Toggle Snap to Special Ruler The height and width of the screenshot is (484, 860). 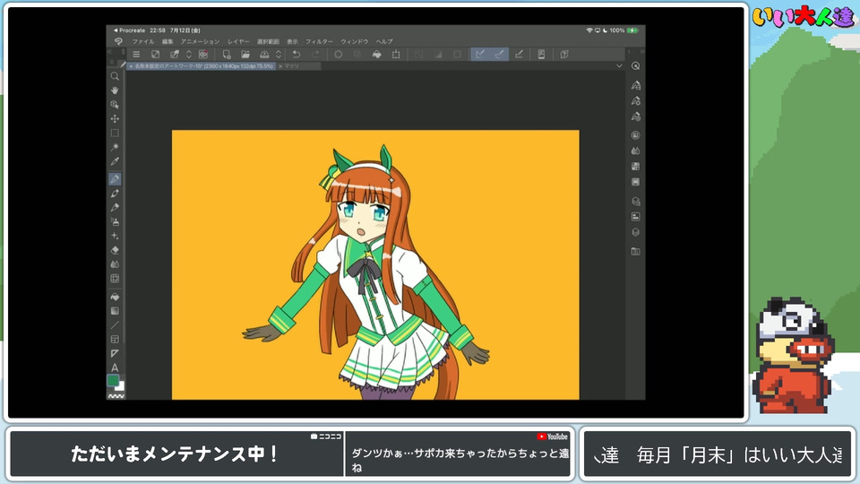500,54
